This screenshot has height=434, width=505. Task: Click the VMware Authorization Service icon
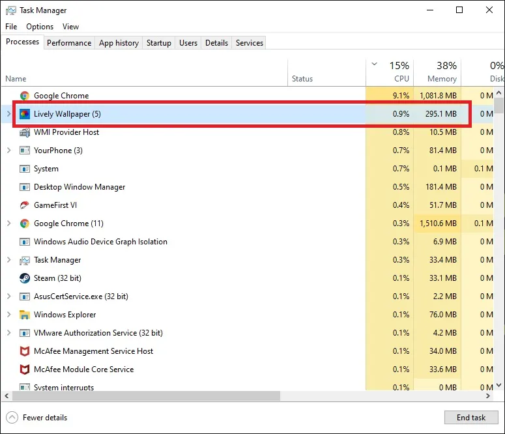[x=25, y=333]
